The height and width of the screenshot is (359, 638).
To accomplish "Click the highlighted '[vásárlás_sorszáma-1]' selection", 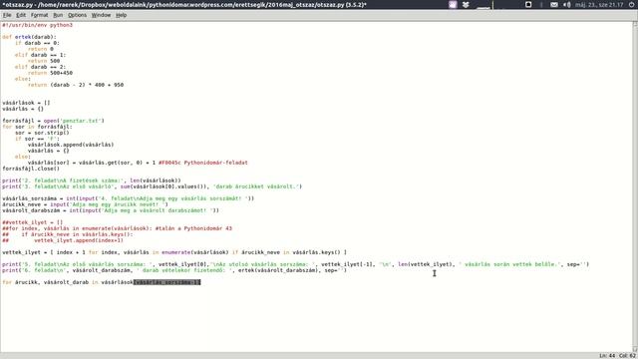I will coord(167,282).
